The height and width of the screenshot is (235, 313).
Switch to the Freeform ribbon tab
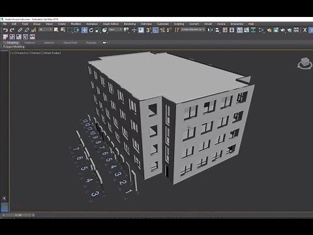[30, 42]
